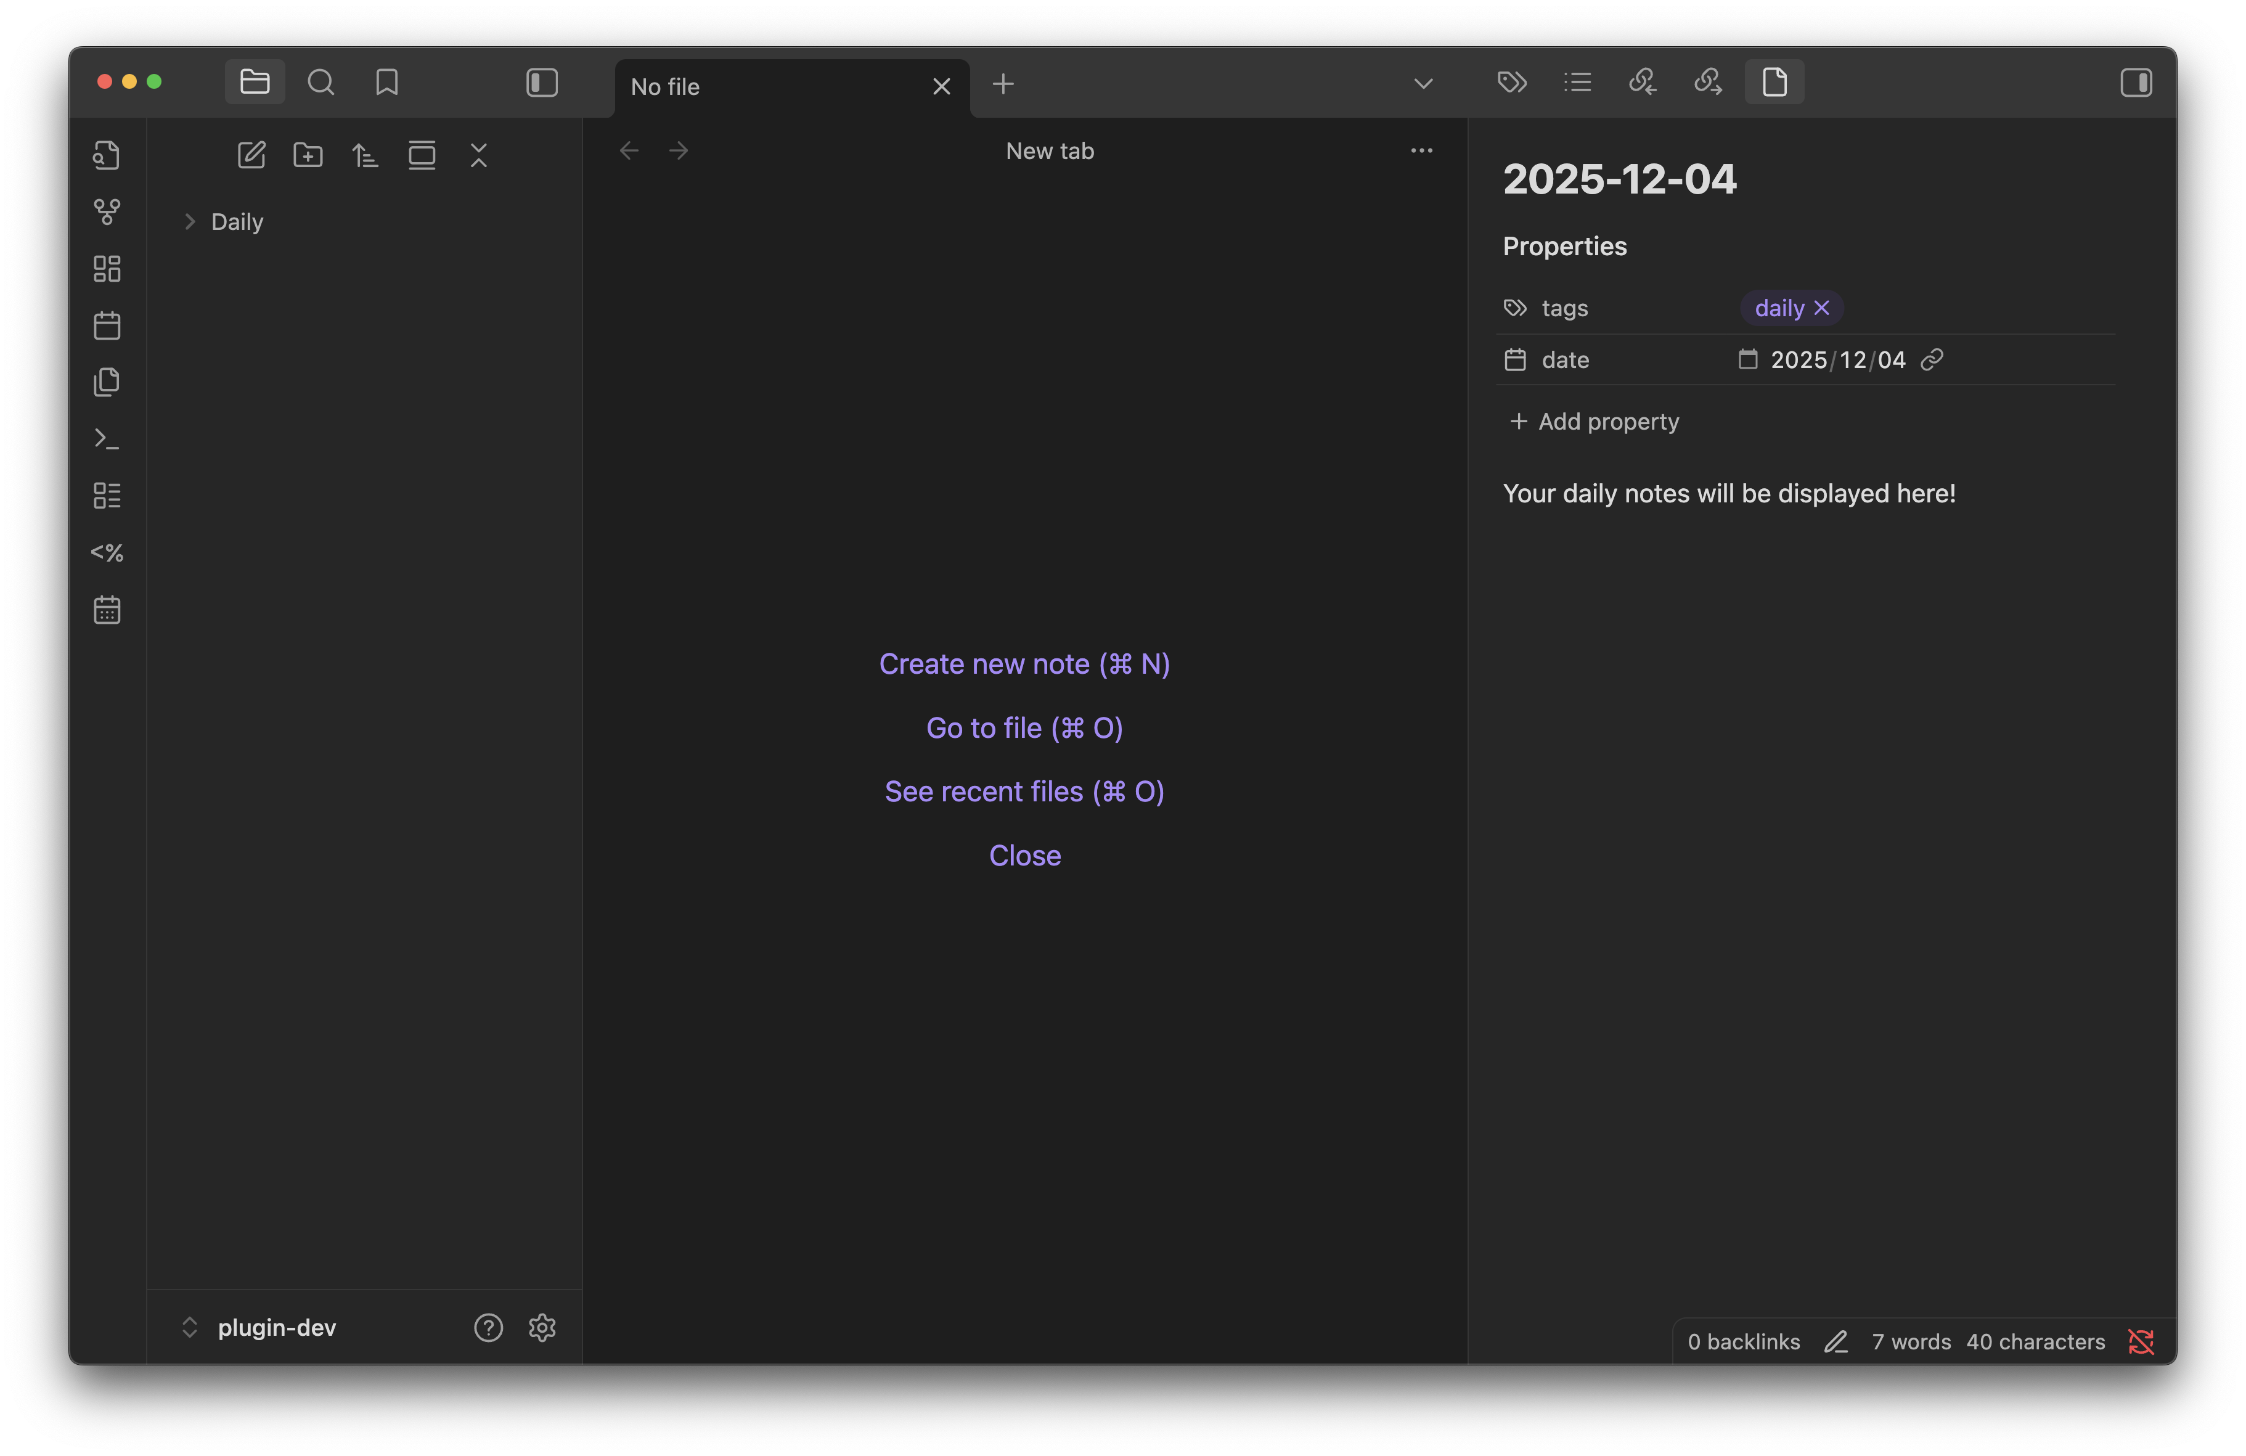The height and width of the screenshot is (1456, 2246).
Task: Create a new folder
Action: (308, 155)
